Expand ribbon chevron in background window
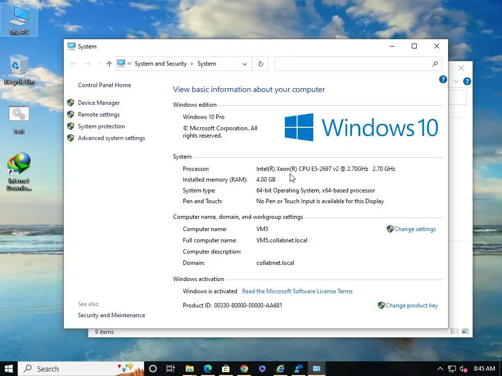The width and height of the screenshot is (502, 376). (456, 81)
